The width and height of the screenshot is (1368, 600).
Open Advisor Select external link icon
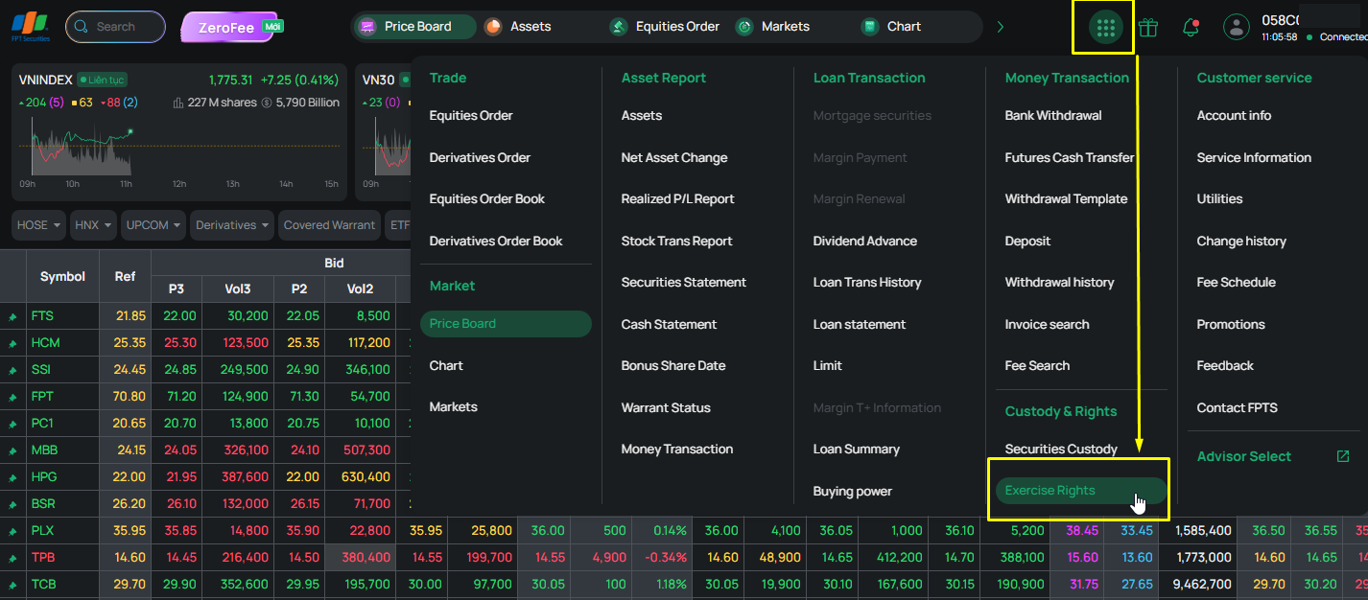(1342, 456)
